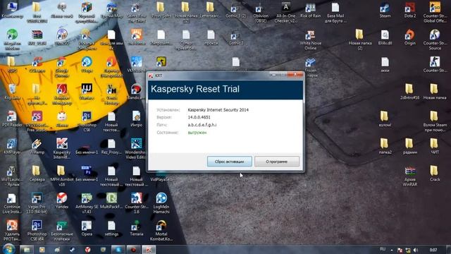The width and height of the screenshot is (451, 254).
Task: Launch the Dota 2 desktop shortcut
Action: coord(410,10)
